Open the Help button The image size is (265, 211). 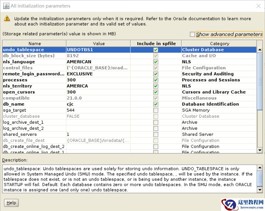point(11,203)
